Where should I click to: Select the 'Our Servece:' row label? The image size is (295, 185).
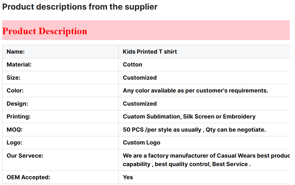25,155
